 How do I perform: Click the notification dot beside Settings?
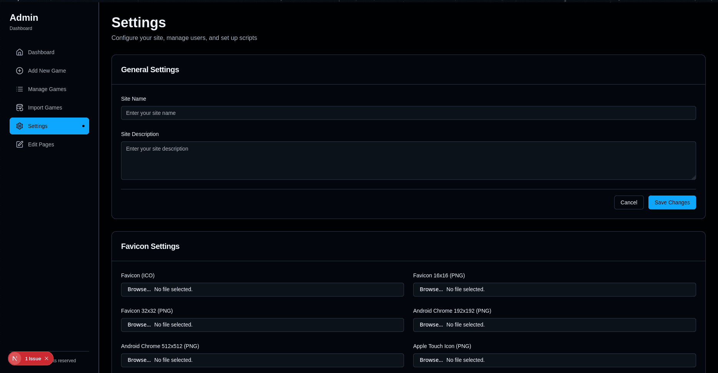coord(83,126)
